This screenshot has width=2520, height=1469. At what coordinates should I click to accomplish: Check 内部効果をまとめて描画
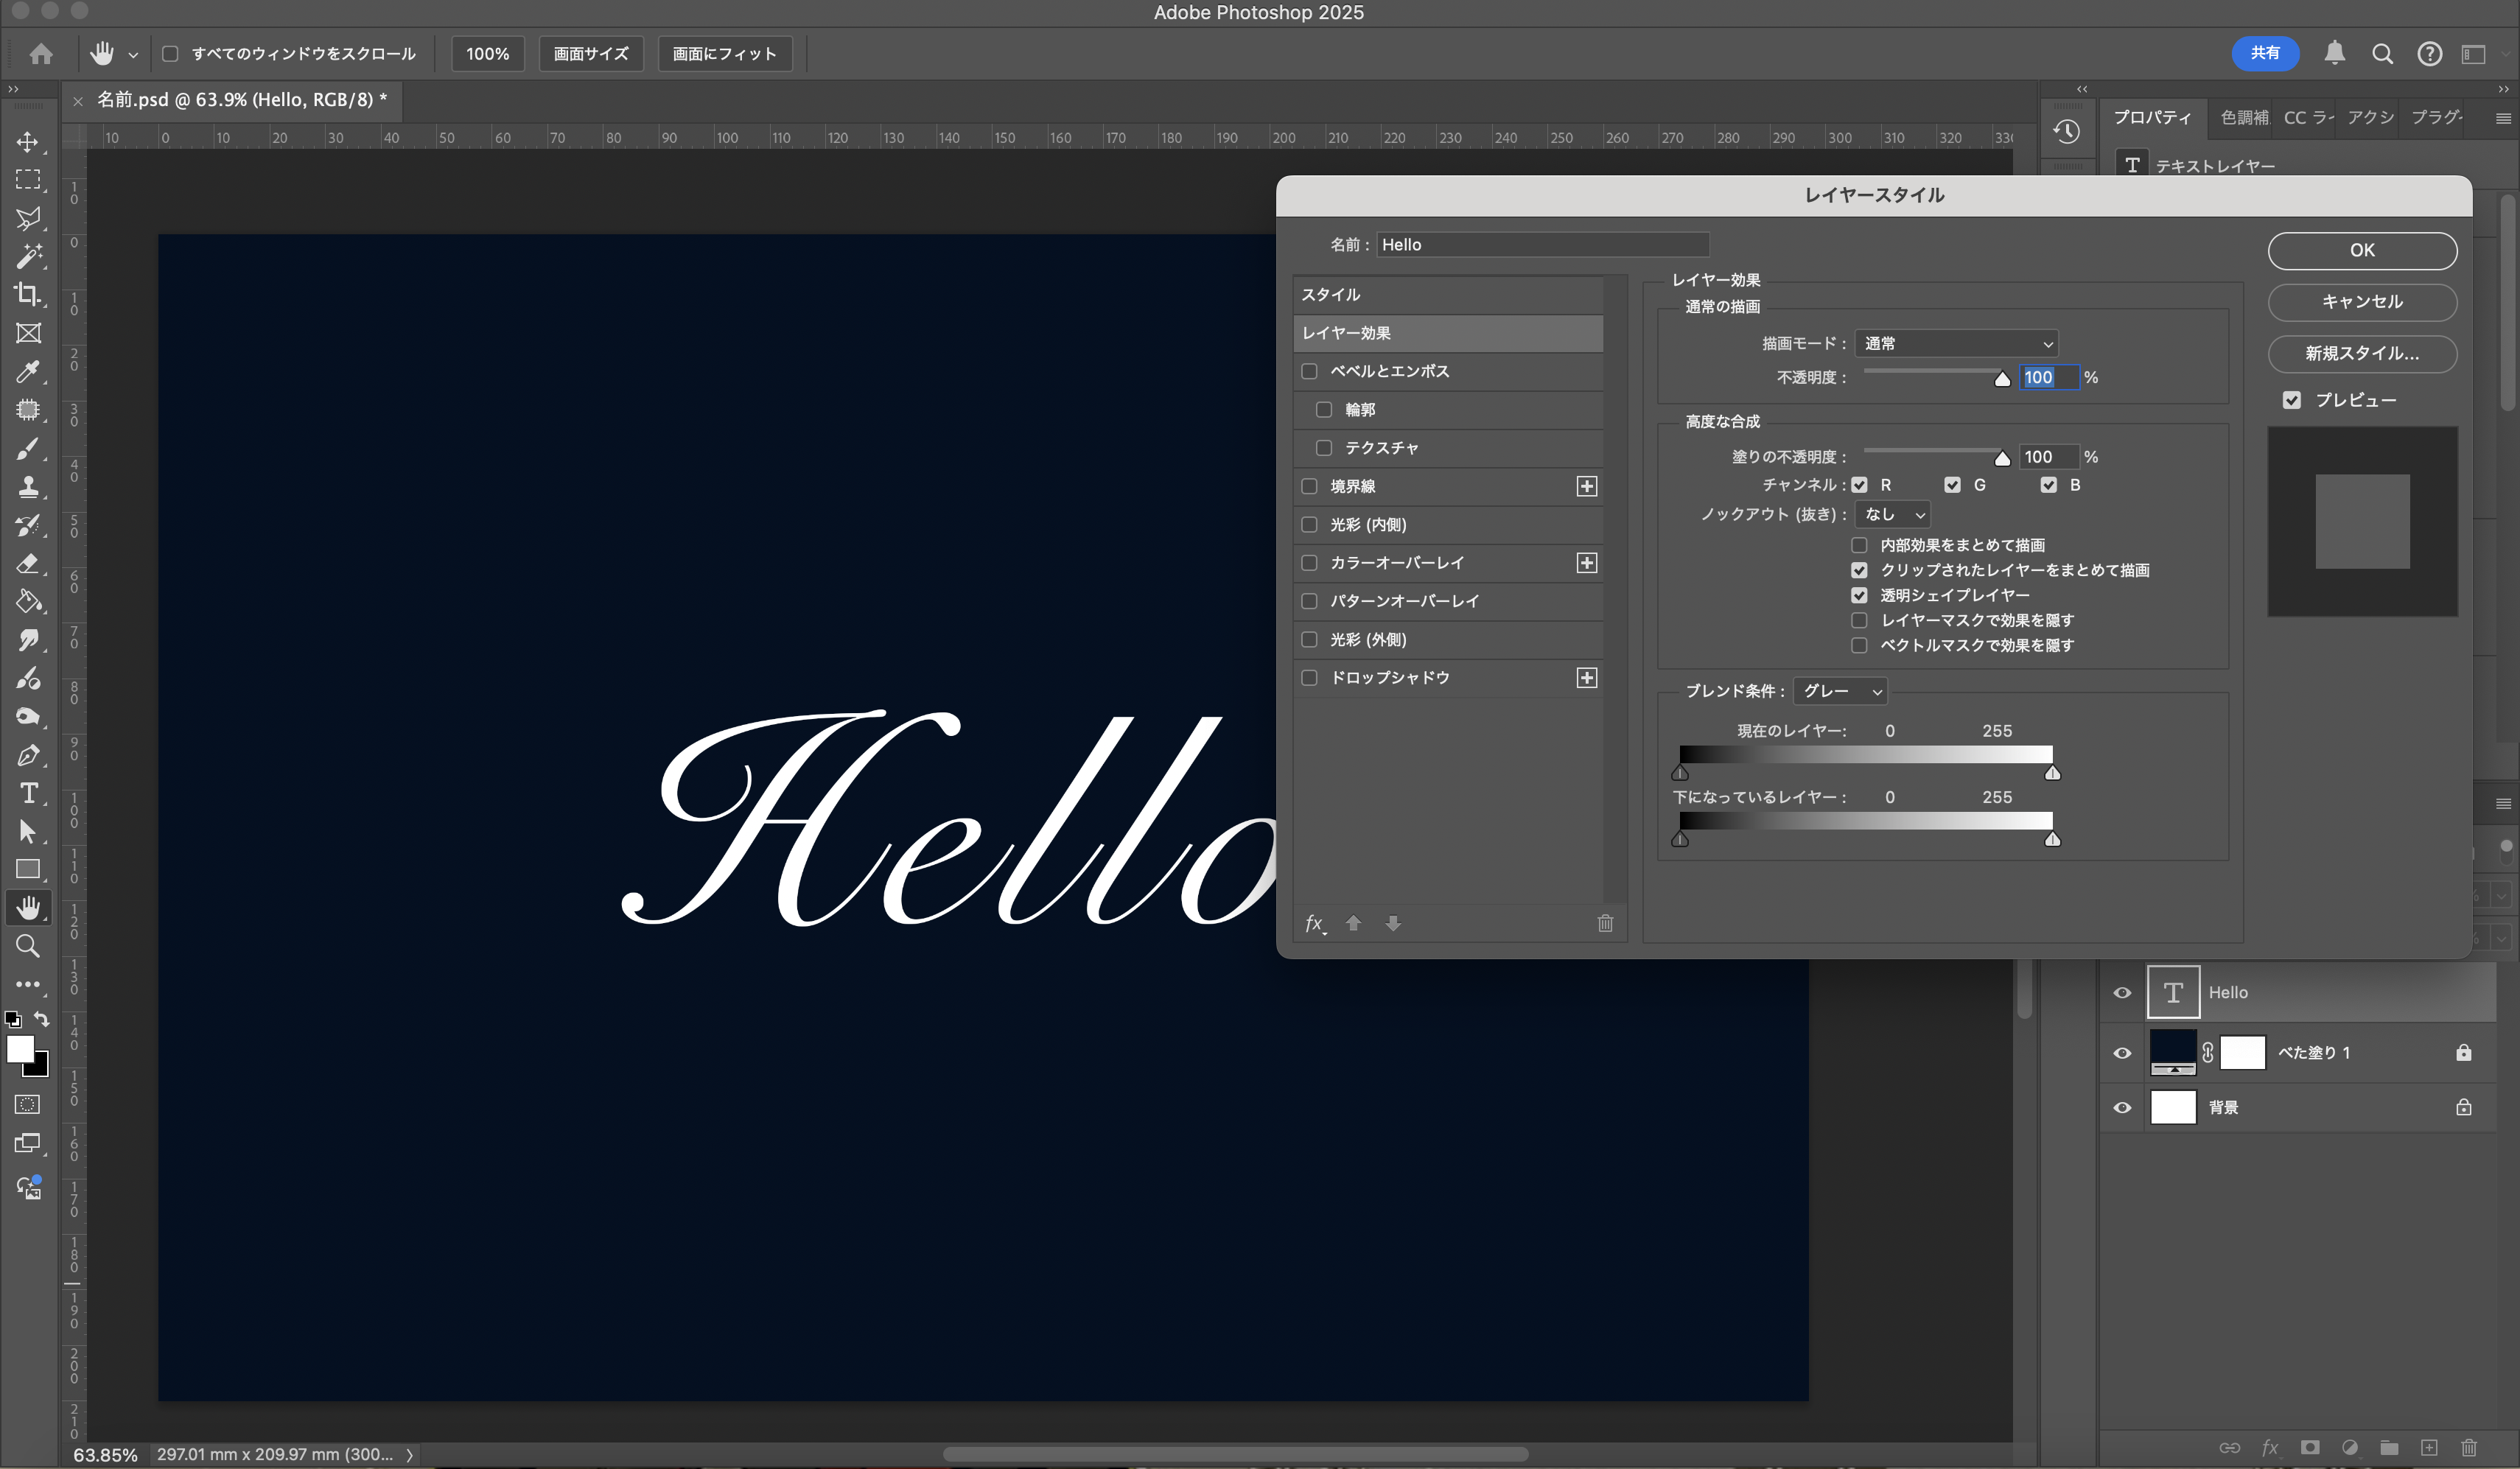(x=1859, y=545)
